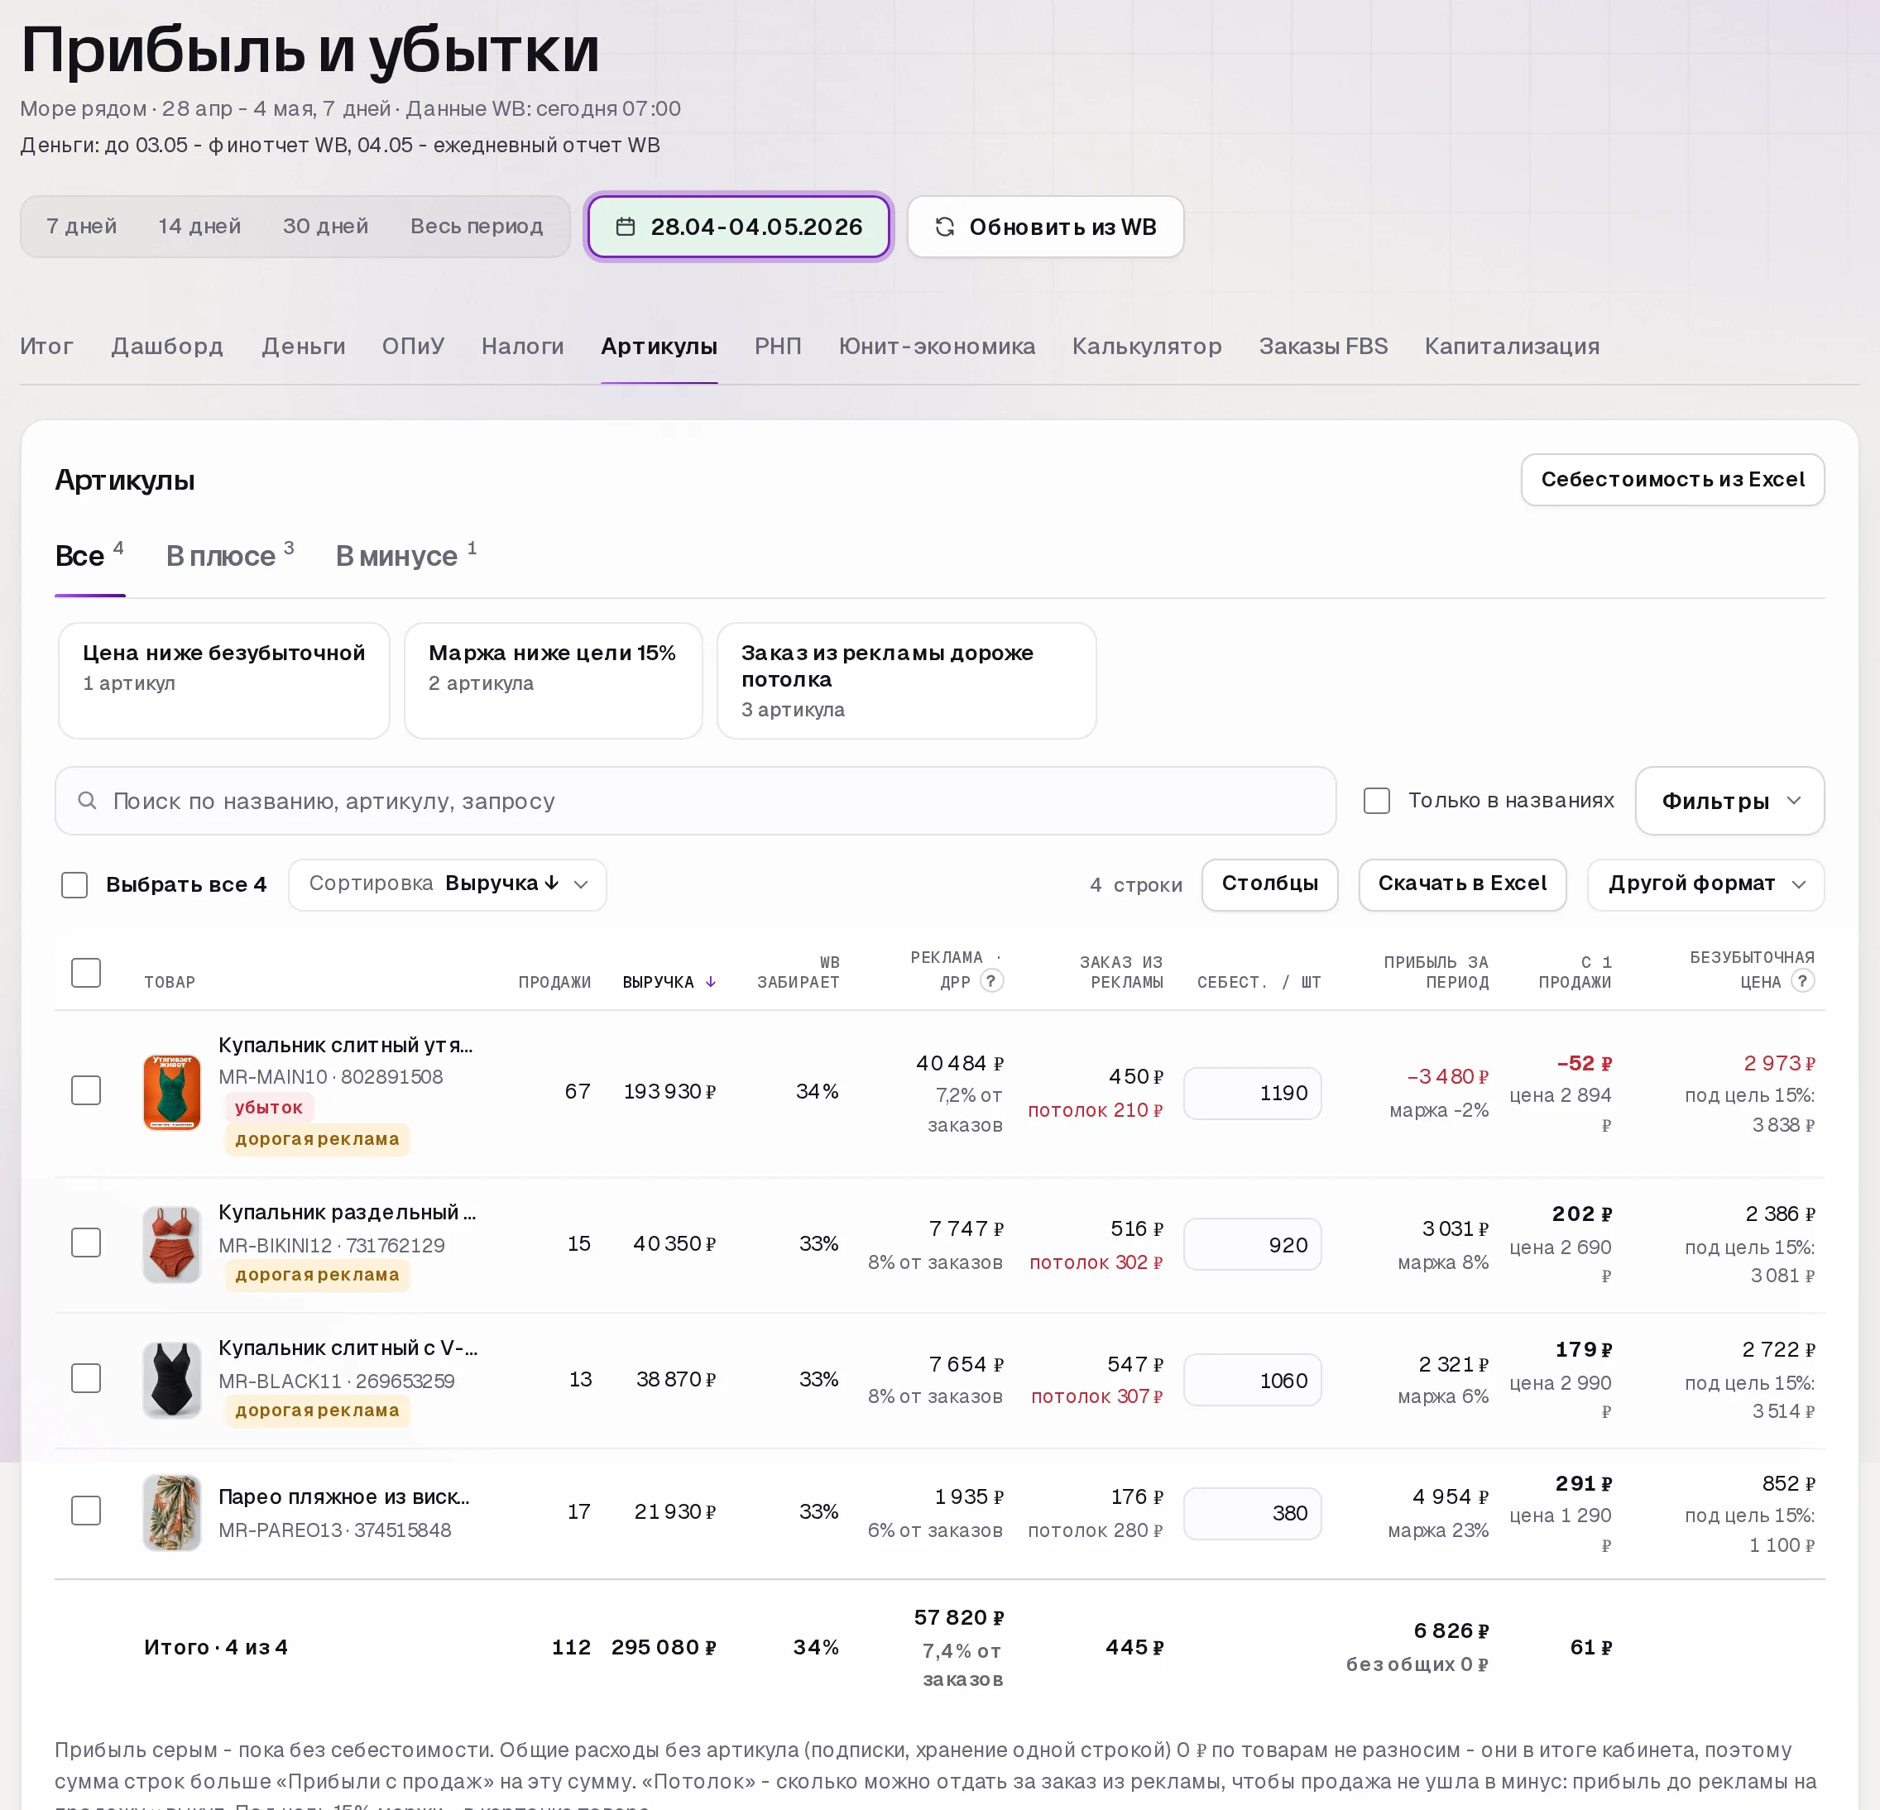Image resolution: width=1880 pixels, height=1810 pixels.
Task: Edit the cost field showing 920
Action: coord(1253,1244)
